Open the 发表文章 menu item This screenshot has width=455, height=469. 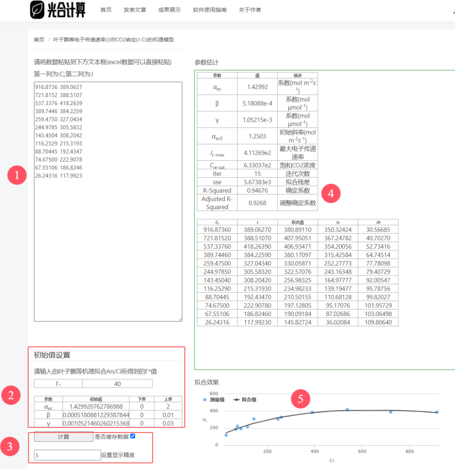[135, 10]
